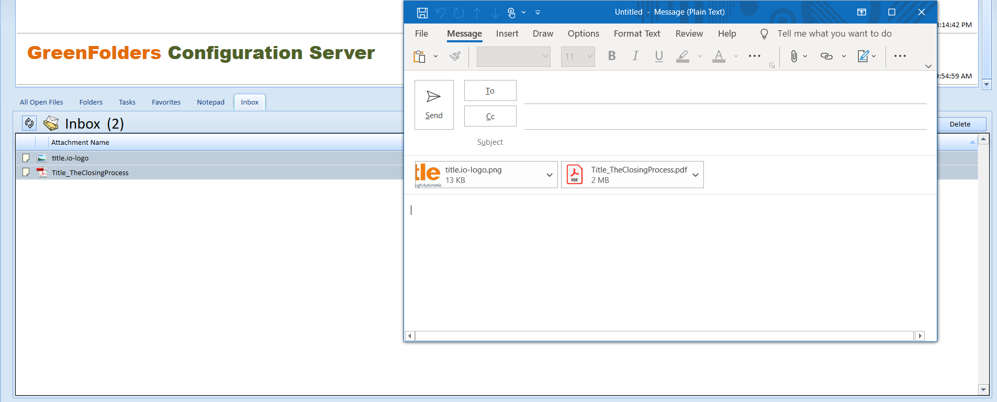Click the ribbon display options icon

861,12
